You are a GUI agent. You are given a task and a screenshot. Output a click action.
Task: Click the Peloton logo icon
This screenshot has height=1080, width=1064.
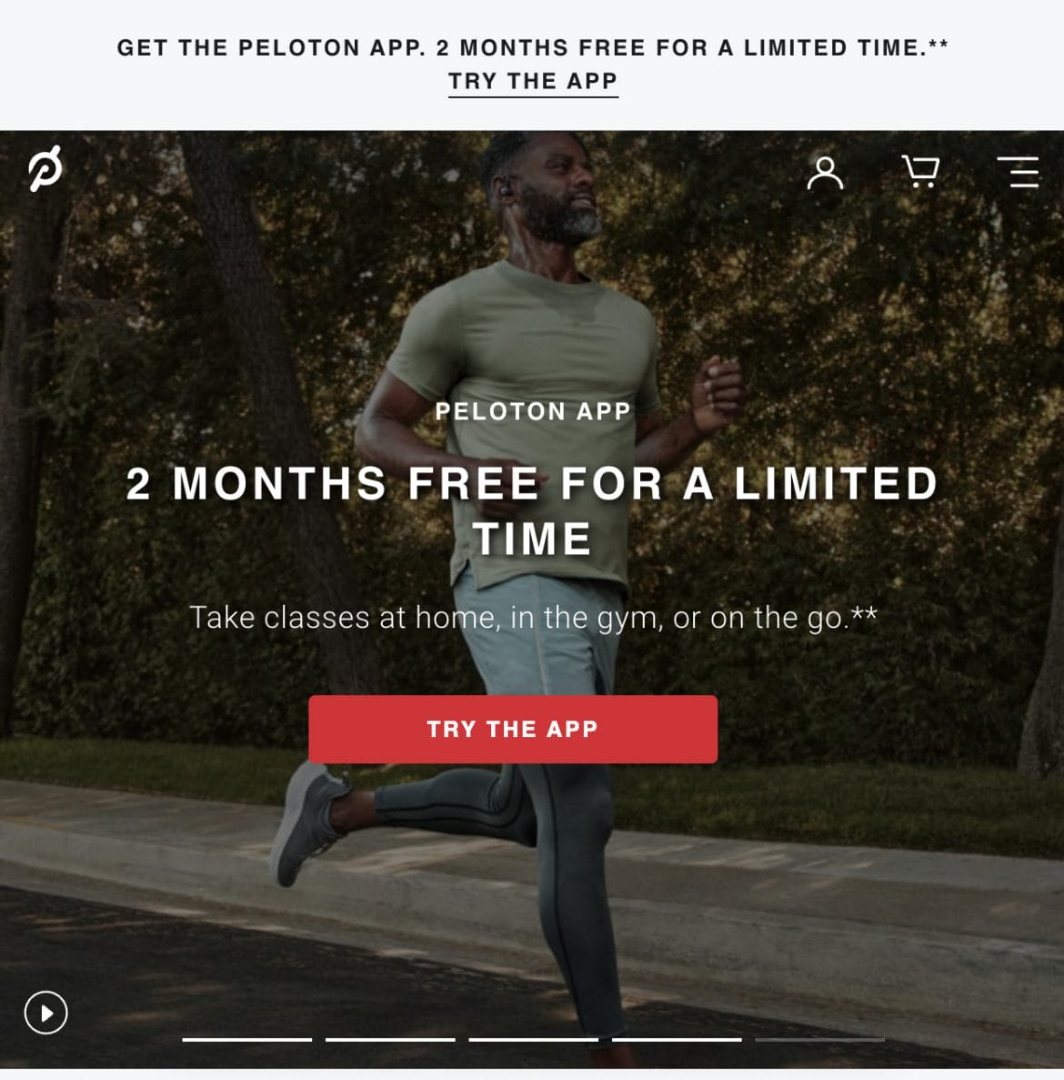(45, 168)
